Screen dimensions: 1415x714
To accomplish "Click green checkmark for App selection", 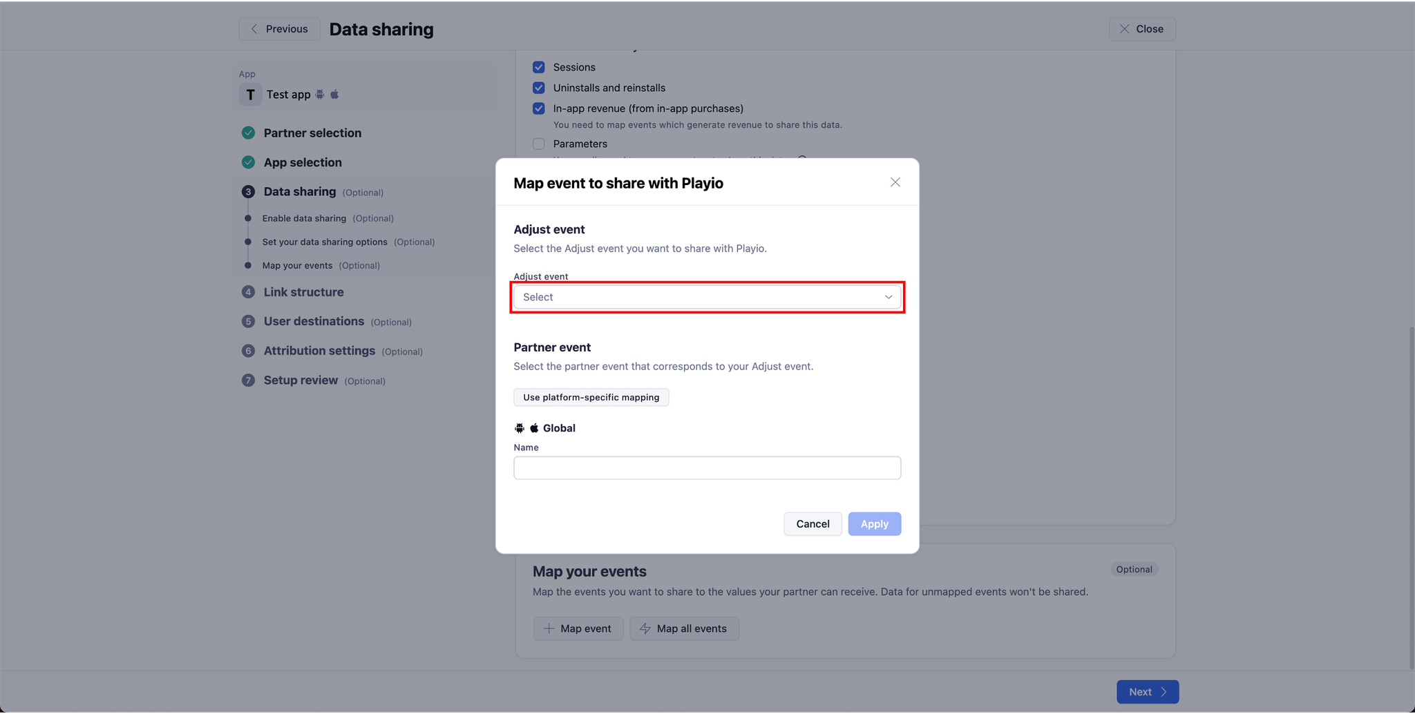I will coord(248,162).
